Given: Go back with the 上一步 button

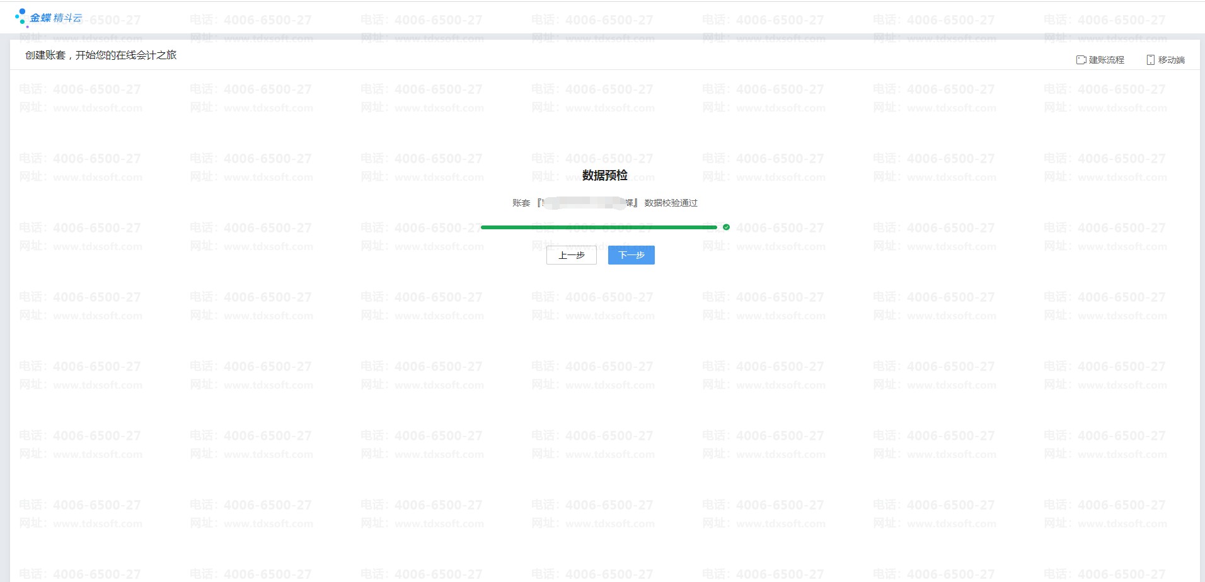Looking at the screenshot, I should pos(571,255).
